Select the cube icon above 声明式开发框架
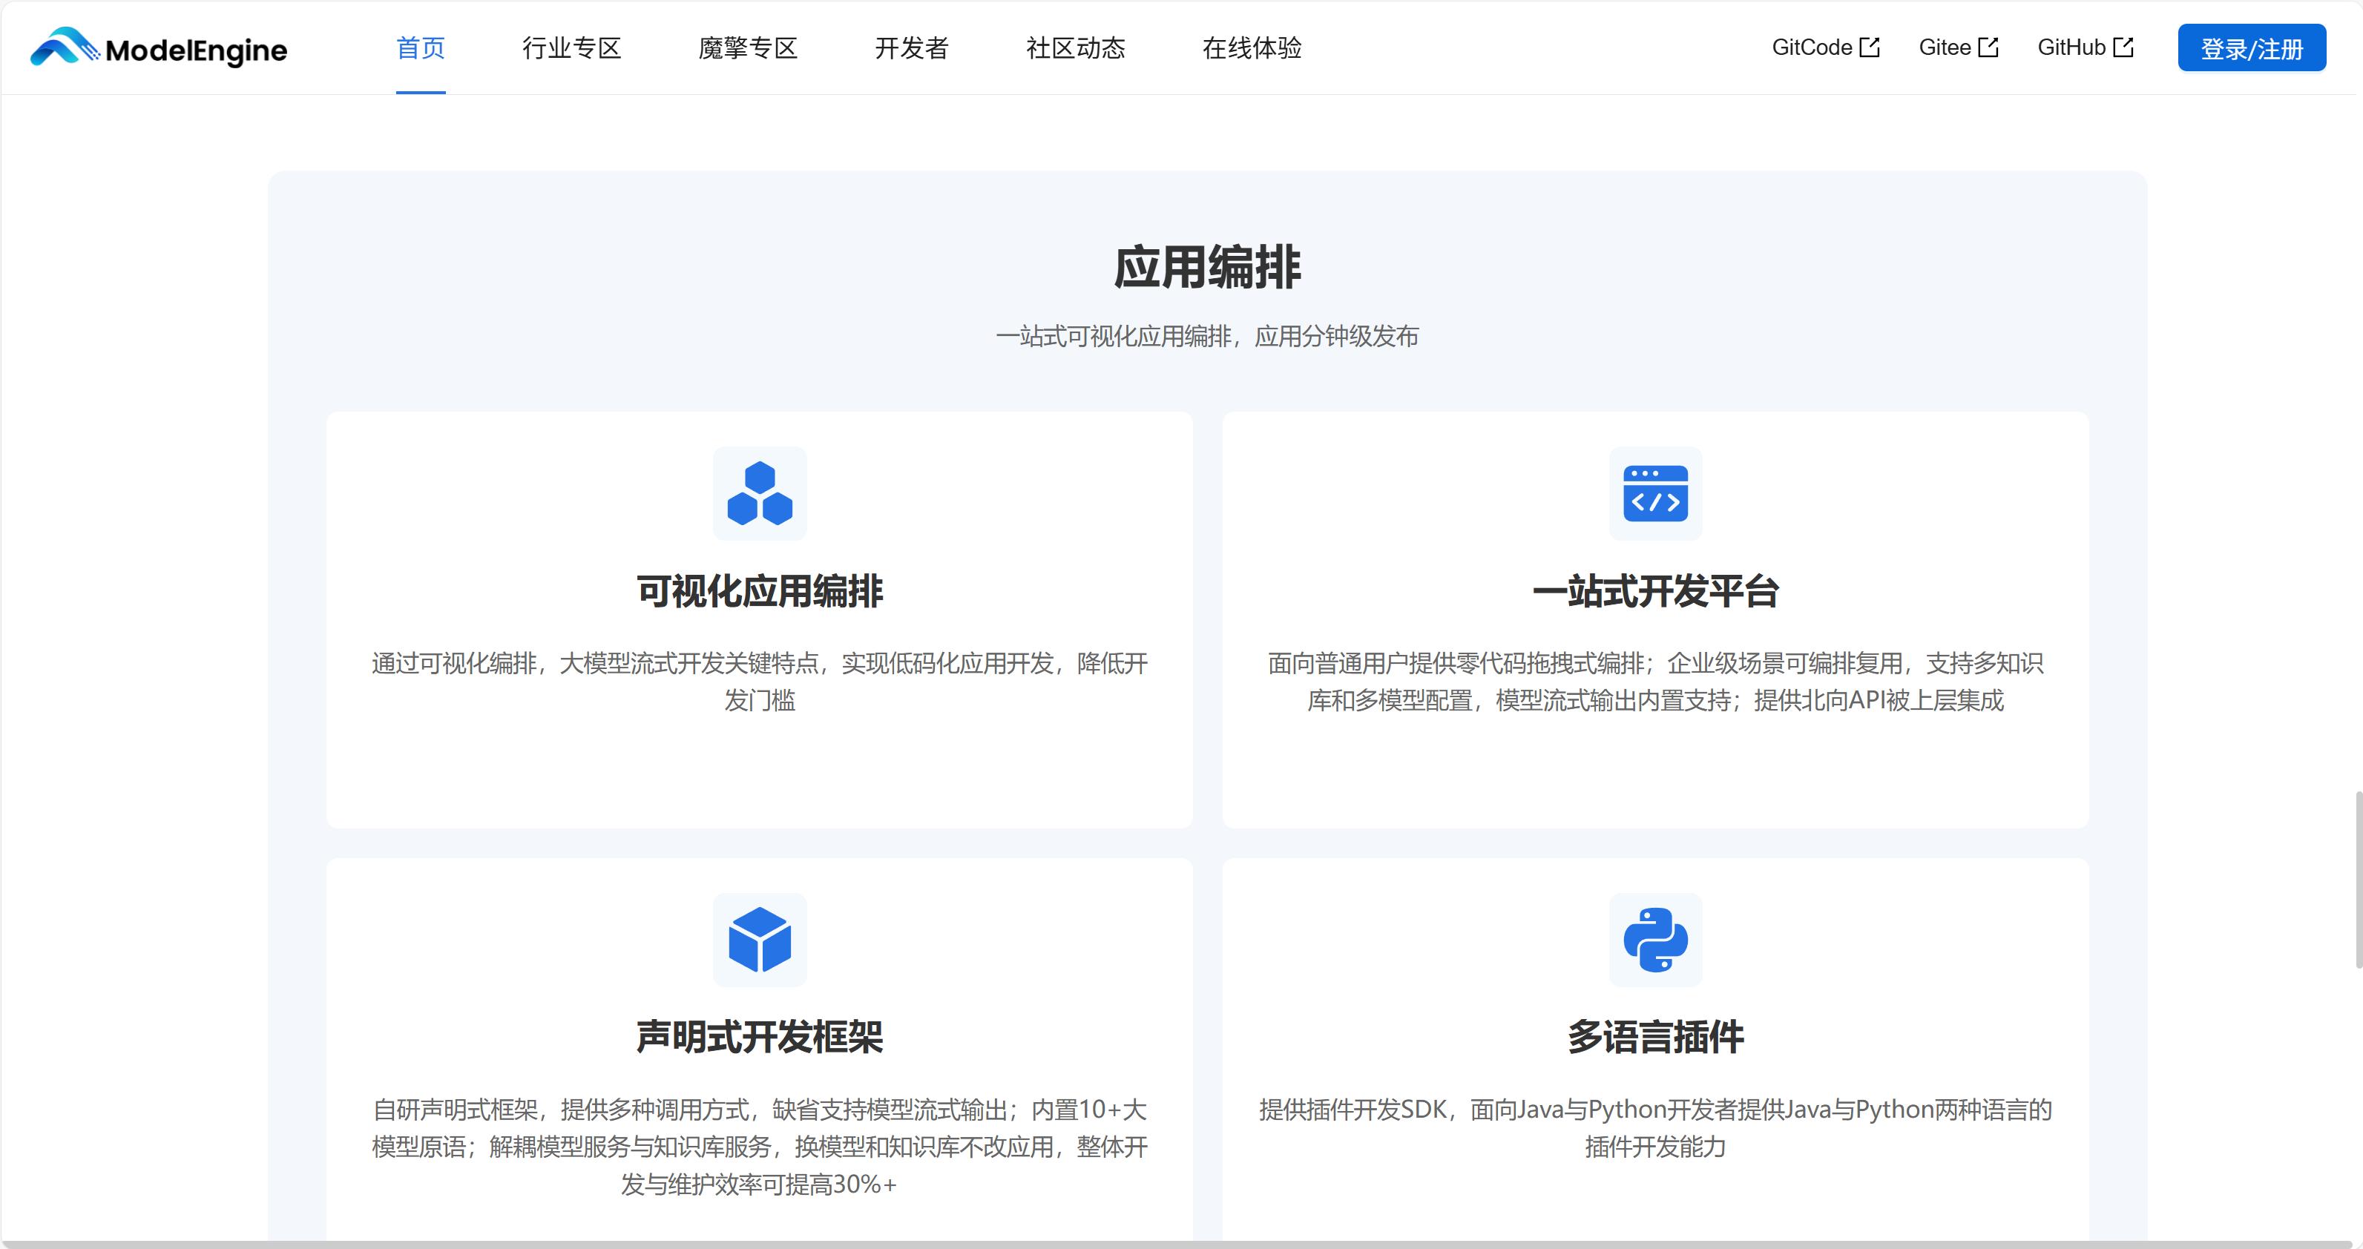Viewport: 2363px width, 1249px height. 760,940
